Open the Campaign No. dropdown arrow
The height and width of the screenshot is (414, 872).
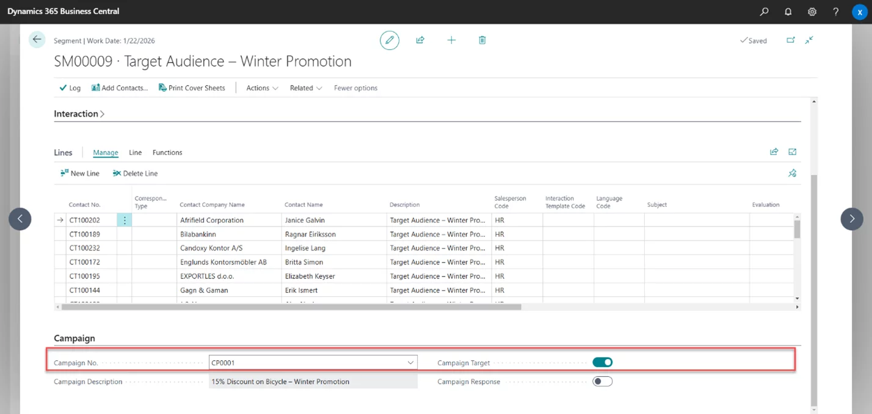pos(410,363)
